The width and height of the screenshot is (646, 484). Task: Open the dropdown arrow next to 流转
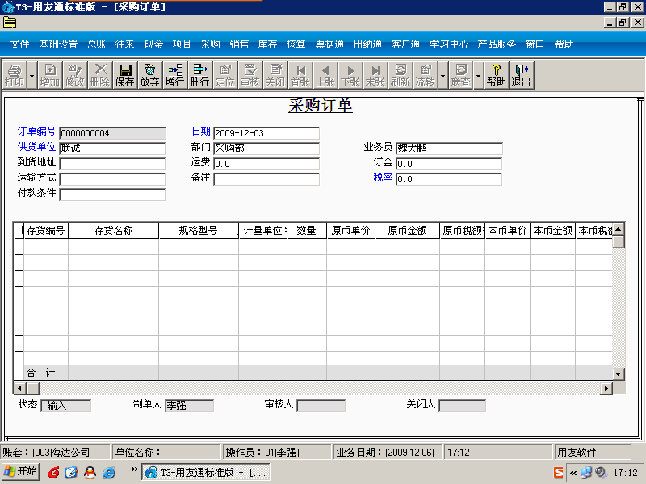[x=443, y=75]
